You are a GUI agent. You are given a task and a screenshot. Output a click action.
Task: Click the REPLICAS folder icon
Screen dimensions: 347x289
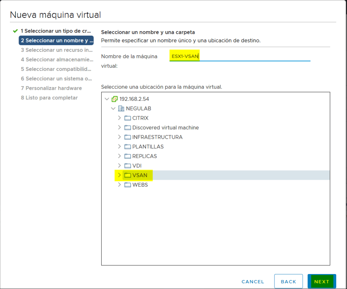(127, 156)
